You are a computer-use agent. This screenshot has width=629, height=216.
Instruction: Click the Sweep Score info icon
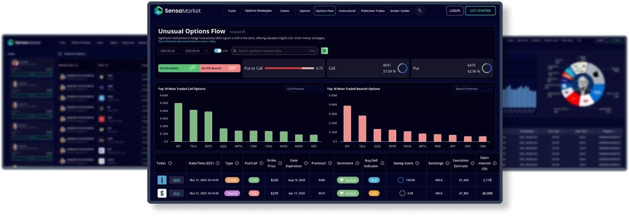click(418, 163)
